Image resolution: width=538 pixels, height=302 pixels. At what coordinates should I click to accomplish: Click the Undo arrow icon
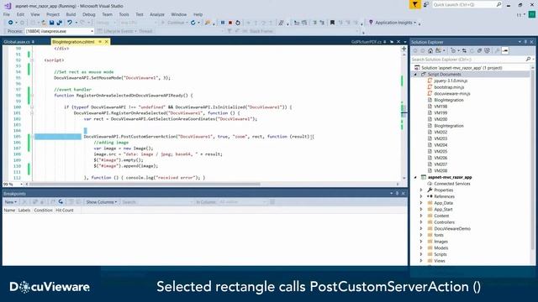(70, 23)
